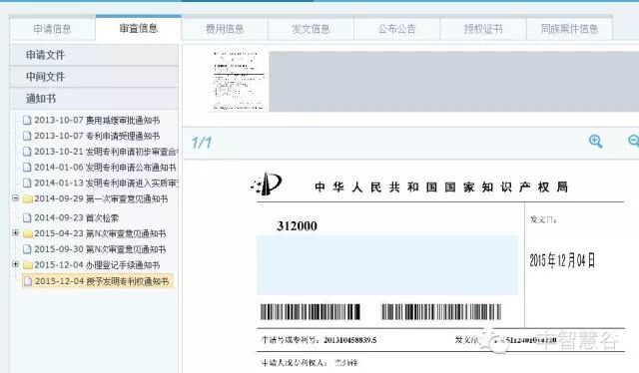Collapse the 2014-09-29 第一次审查意见通知书 folder

pos(16,197)
